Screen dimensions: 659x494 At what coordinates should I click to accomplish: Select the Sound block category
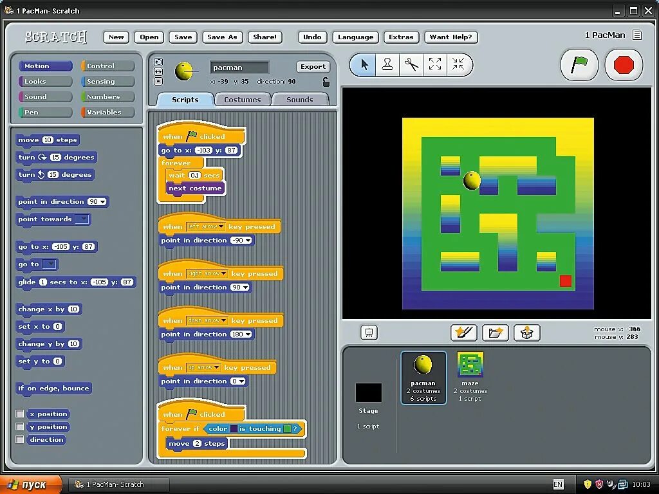click(x=46, y=96)
